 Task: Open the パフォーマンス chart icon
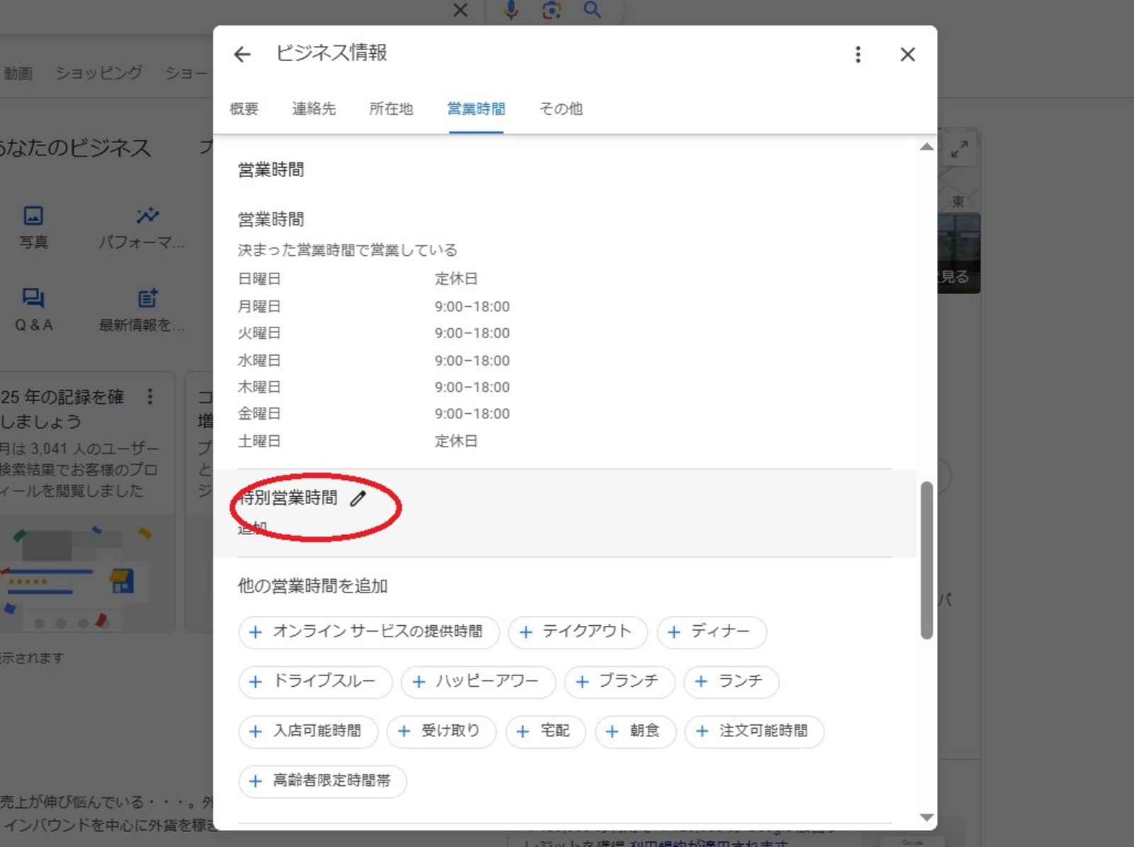(x=147, y=215)
